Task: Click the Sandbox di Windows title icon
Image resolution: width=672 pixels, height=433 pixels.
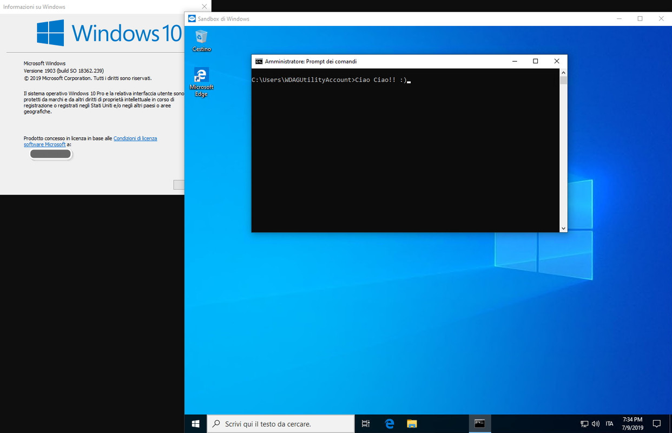Action: coord(192,18)
